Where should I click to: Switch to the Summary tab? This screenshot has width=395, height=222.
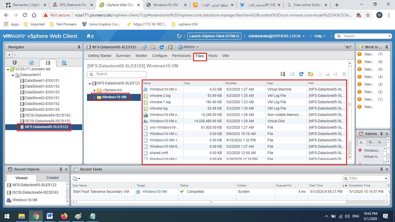point(123,56)
